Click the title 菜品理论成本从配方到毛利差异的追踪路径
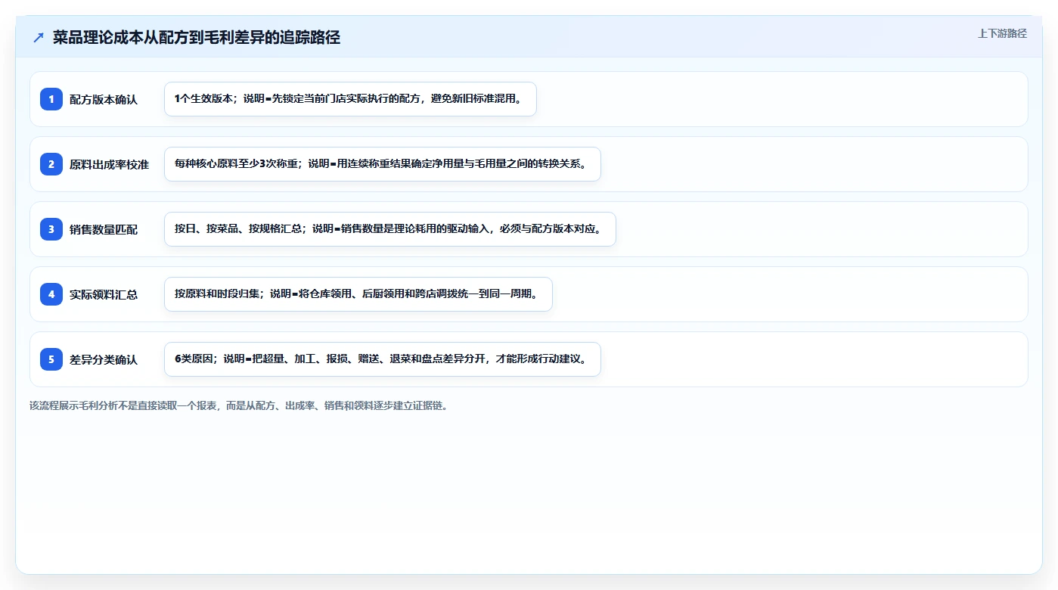 (197, 38)
